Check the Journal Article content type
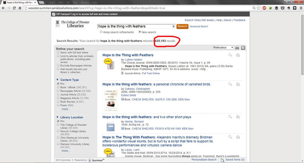 click(58, 94)
